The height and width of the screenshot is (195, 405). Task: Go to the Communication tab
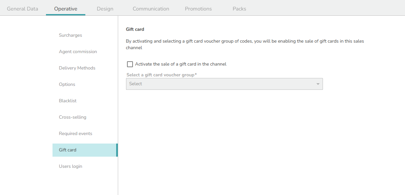[x=151, y=9]
